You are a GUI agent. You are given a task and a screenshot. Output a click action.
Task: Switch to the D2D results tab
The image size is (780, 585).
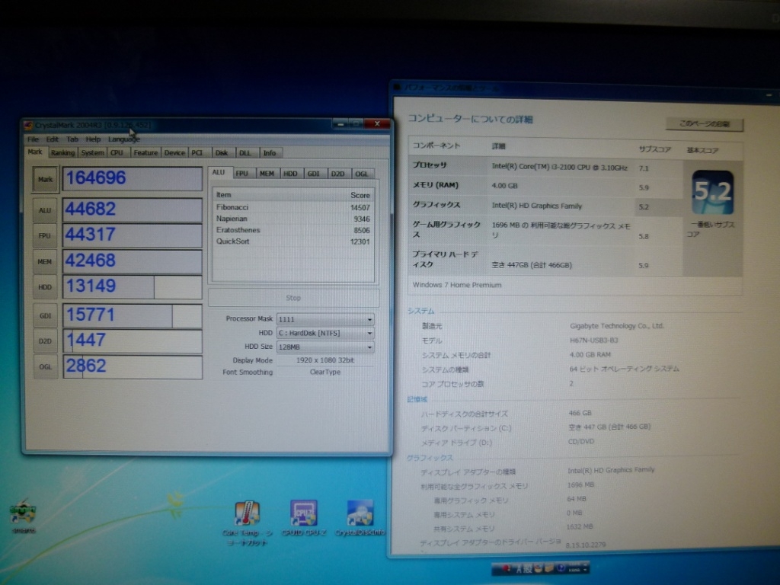point(337,174)
